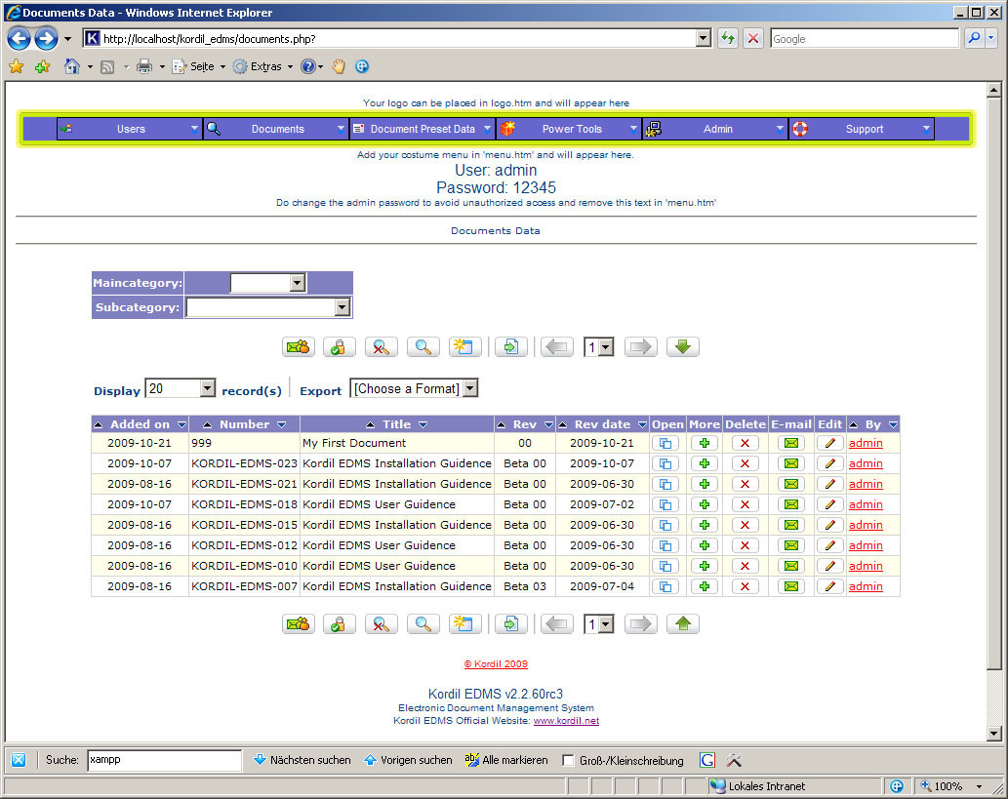Screen dimensions: 1008x799
Task: Open browser Home icon
Action: tap(72, 66)
